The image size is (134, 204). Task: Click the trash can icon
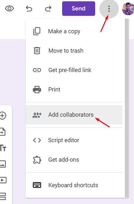[x=37, y=50]
